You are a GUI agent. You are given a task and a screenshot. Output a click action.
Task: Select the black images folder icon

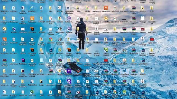(x=41, y=81)
